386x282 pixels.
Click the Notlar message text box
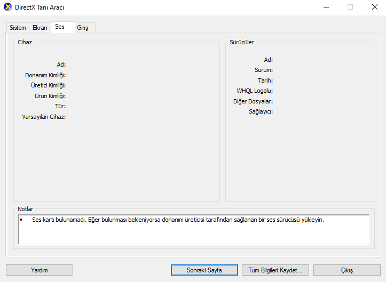click(194, 229)
